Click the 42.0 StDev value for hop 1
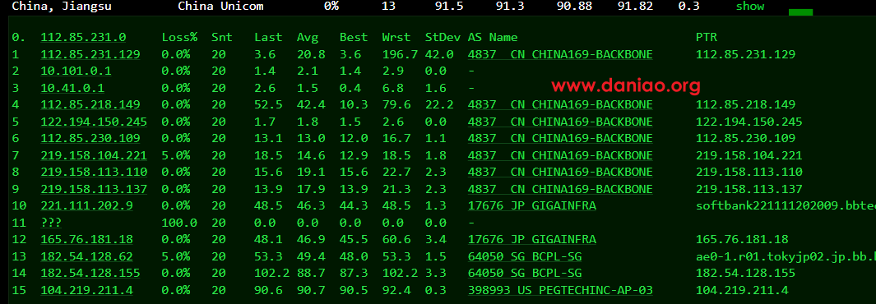 pyautogui.click(x=439, y=54)
